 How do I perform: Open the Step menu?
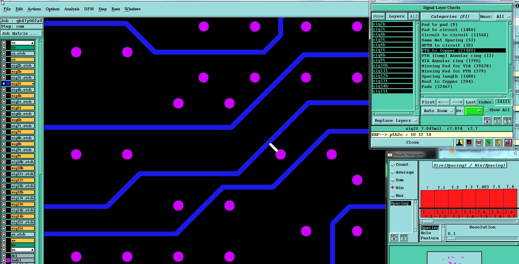click(x=102, y=9)
